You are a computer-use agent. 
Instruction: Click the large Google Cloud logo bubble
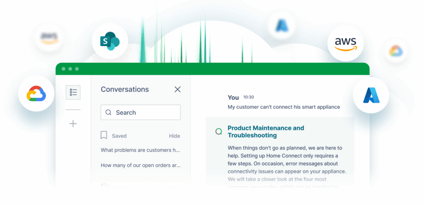point(36,94)
